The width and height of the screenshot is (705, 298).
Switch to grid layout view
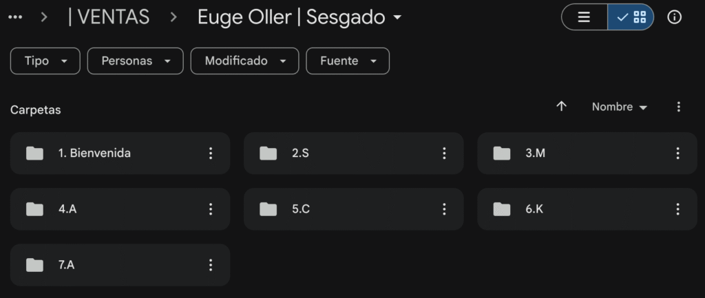[x=631, y=17]
